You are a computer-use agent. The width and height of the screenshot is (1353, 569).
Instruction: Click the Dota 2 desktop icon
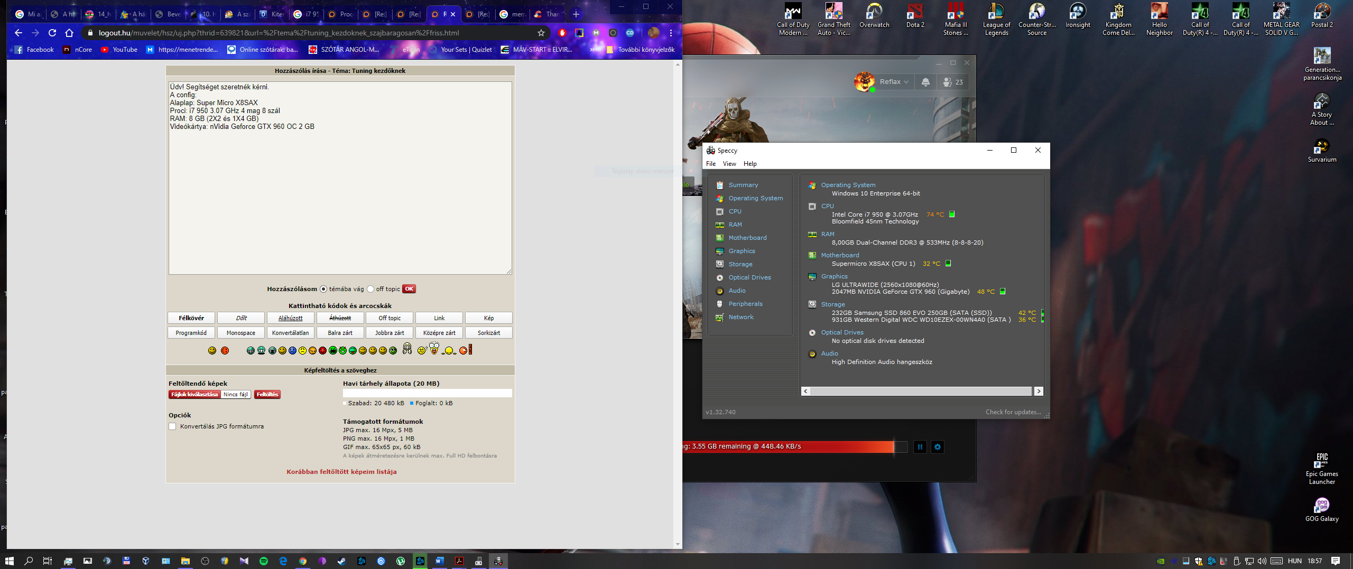915,17
